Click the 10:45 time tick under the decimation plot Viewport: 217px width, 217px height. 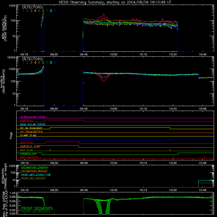(x=202, y=190)
